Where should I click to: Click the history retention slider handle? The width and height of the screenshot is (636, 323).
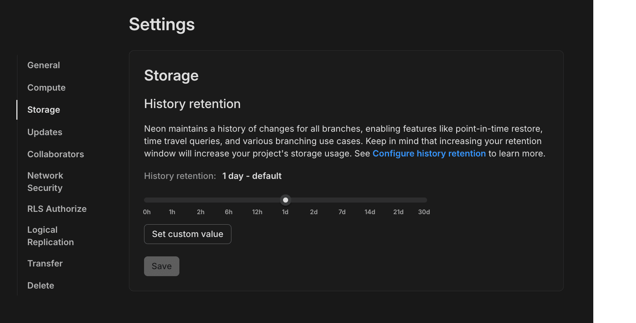coord(286,200)
